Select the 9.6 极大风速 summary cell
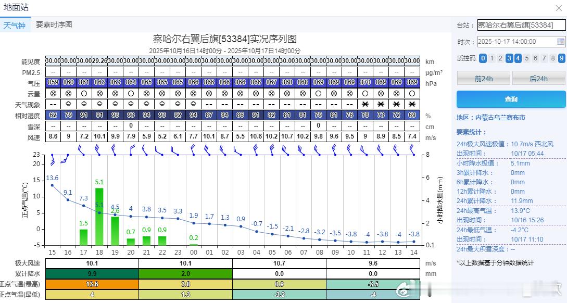Image resolution: width=567 pixels, height=303 pixels. pos(373,263)
